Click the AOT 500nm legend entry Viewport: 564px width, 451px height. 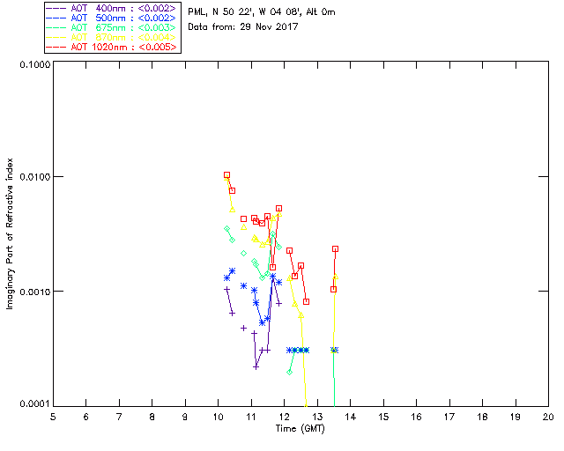click(111, 18)
